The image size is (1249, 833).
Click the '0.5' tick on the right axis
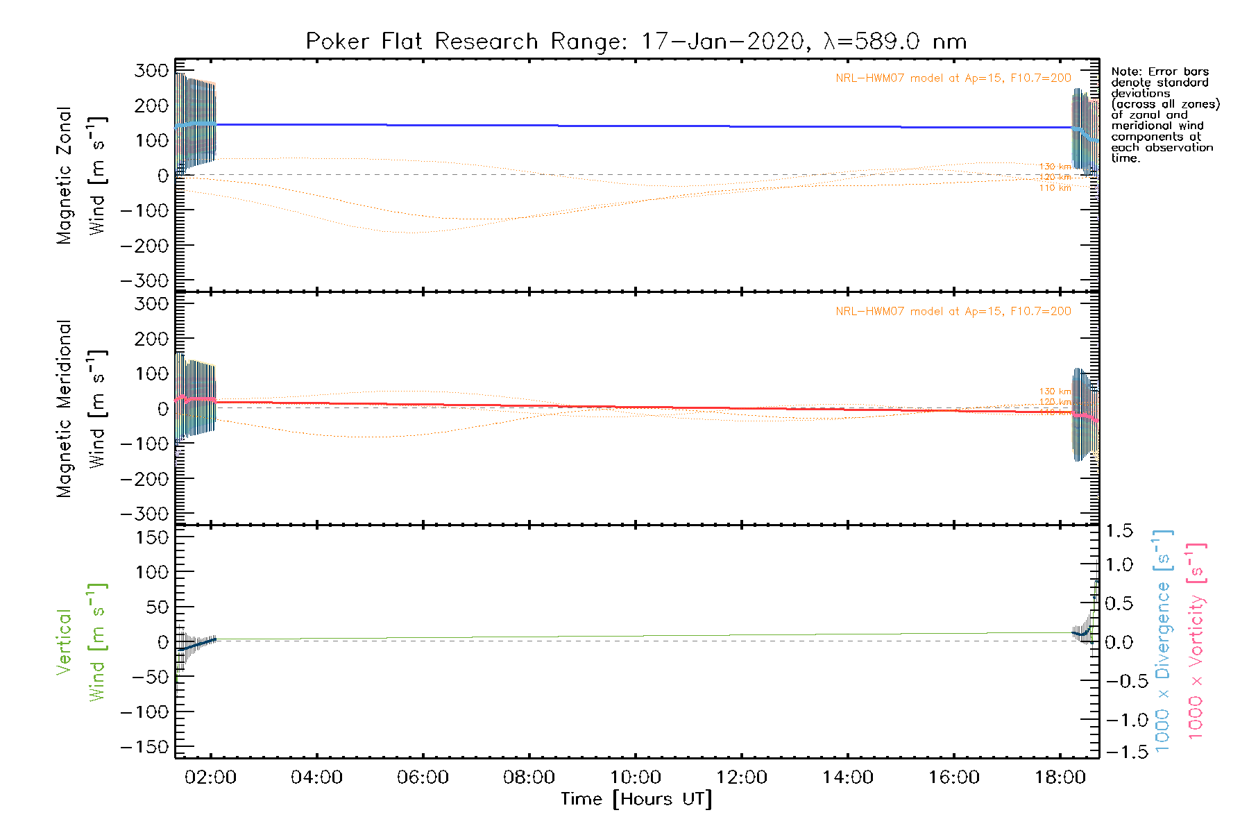pos(1119,603)
